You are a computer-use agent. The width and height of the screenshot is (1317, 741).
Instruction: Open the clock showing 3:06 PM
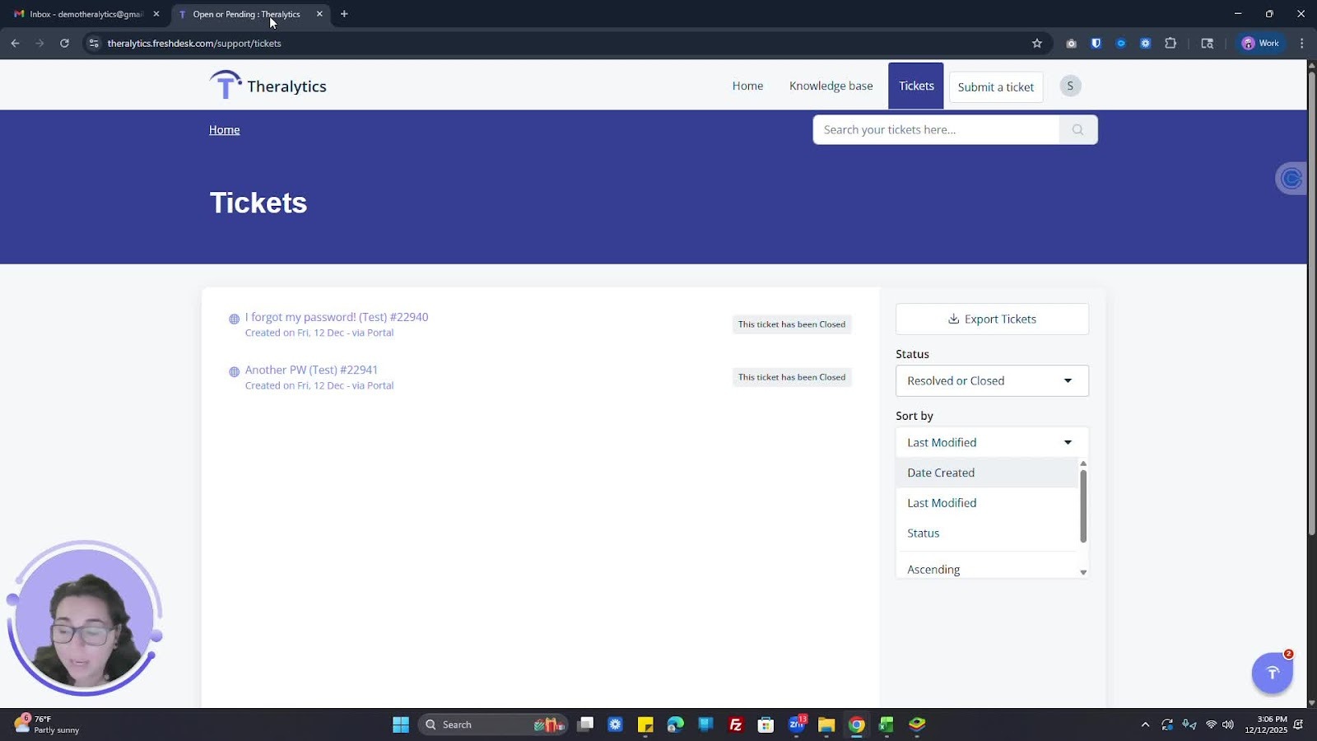click(x=1266, y=725)
